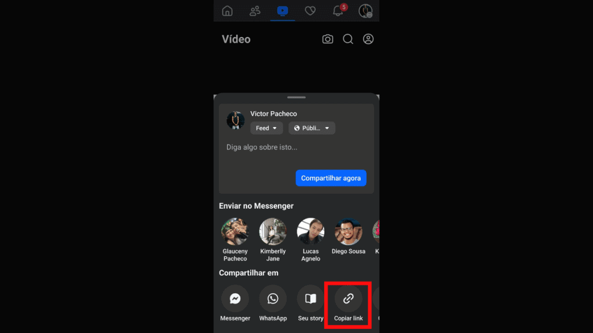Viewport: 593px width, 333px height.
Task: Open the Feed destination dropdown
Action: click(x=266, y=128)
